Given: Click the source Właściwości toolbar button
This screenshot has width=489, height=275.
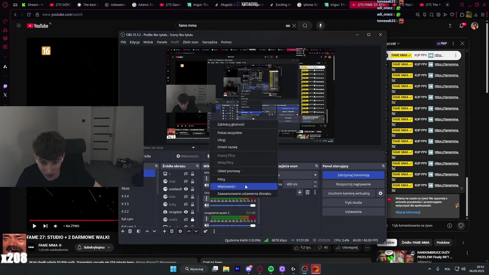Looking at the screenshot, I should point(187,156).
